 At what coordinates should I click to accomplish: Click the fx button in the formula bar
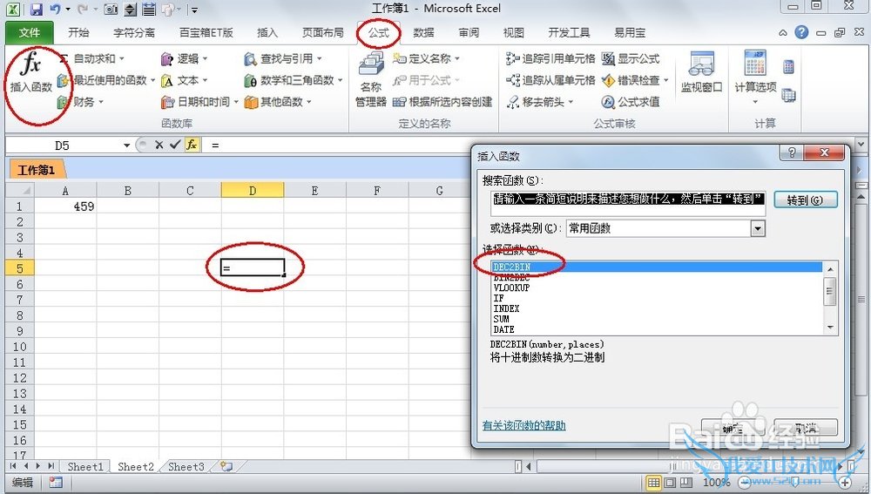pyautogui.click(x=192, y=145)
